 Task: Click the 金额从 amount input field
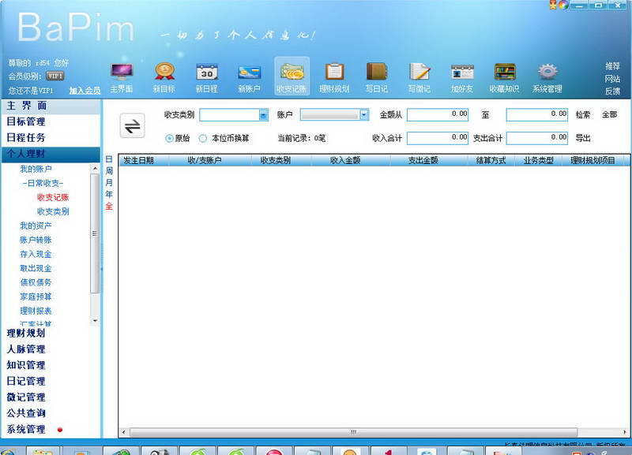pyautogui.click(x=438, y=114)
